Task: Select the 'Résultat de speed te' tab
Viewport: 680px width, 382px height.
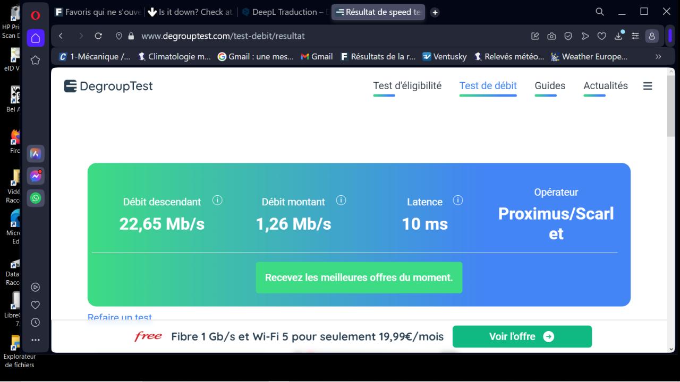Action: pos(378,12)
